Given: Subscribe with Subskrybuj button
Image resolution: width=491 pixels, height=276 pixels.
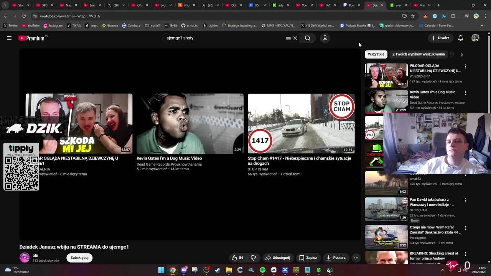Looking at the screenshot, I should tap(79, 258).
